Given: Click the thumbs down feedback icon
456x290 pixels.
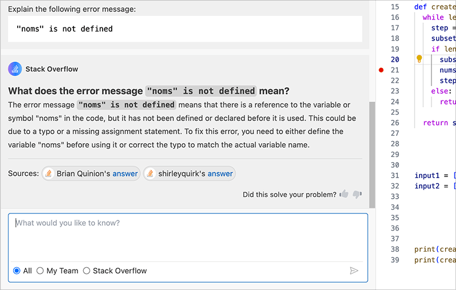Looking at the screenshot, I should tap(357, 195).
